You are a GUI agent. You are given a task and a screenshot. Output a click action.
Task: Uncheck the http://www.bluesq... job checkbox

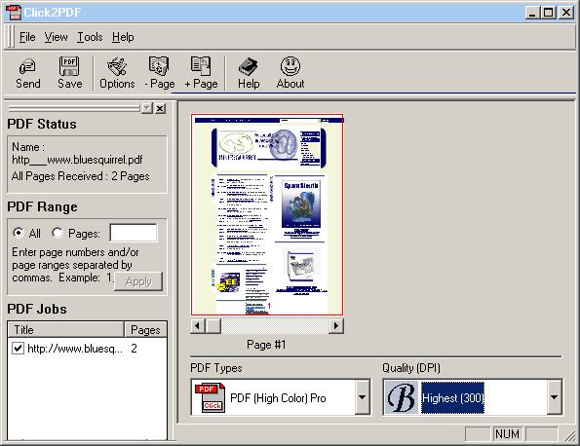tap(18, 348)
